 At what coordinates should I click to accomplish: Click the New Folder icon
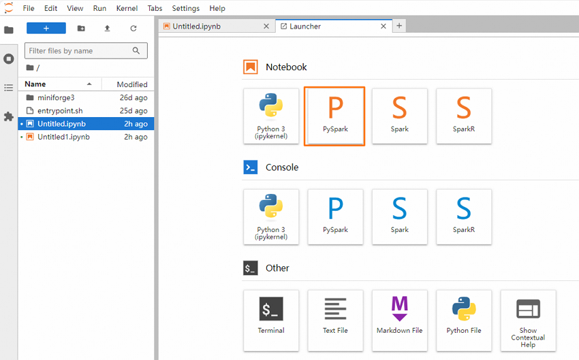click(x=81, y=28)
